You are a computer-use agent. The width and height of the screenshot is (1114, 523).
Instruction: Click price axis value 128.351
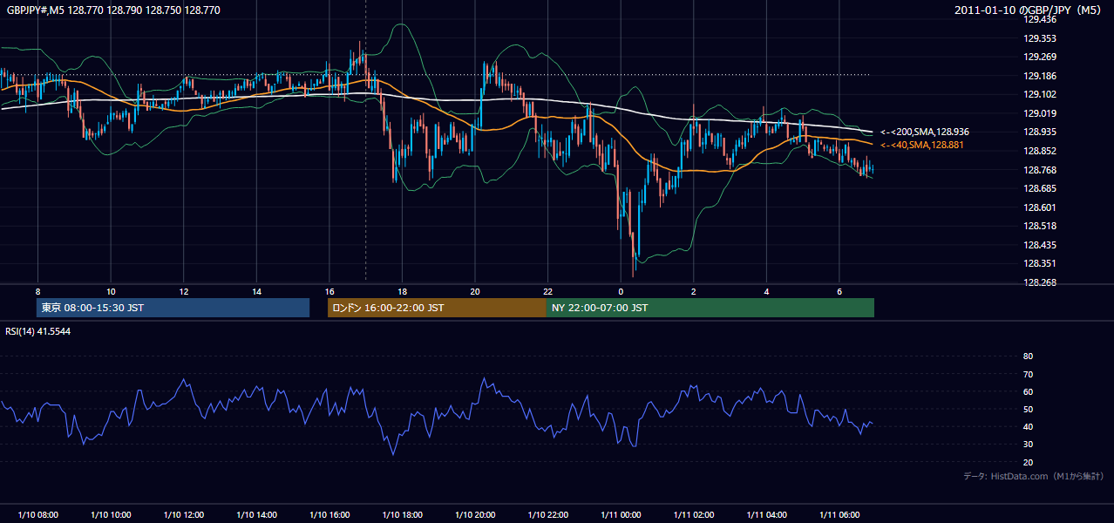[x=1041, y=263]
